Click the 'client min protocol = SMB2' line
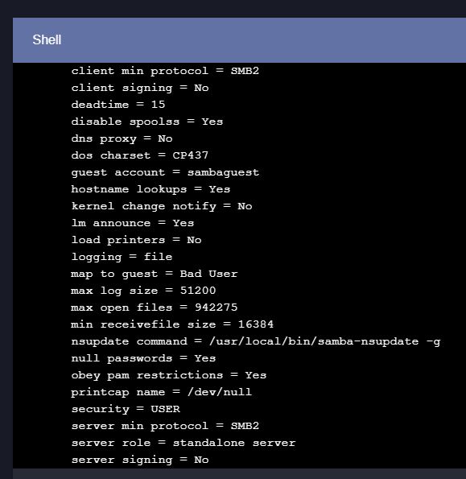Viewport: 466px width, 479px height. 165,71
